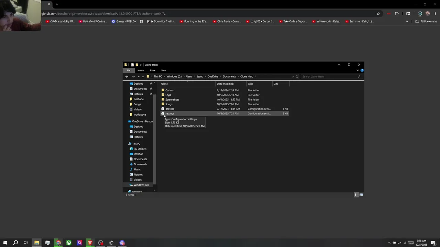The width and height of the screenshot is (440, 247).
Task: Click the browser URL address bar
Action: coord(206,14)
